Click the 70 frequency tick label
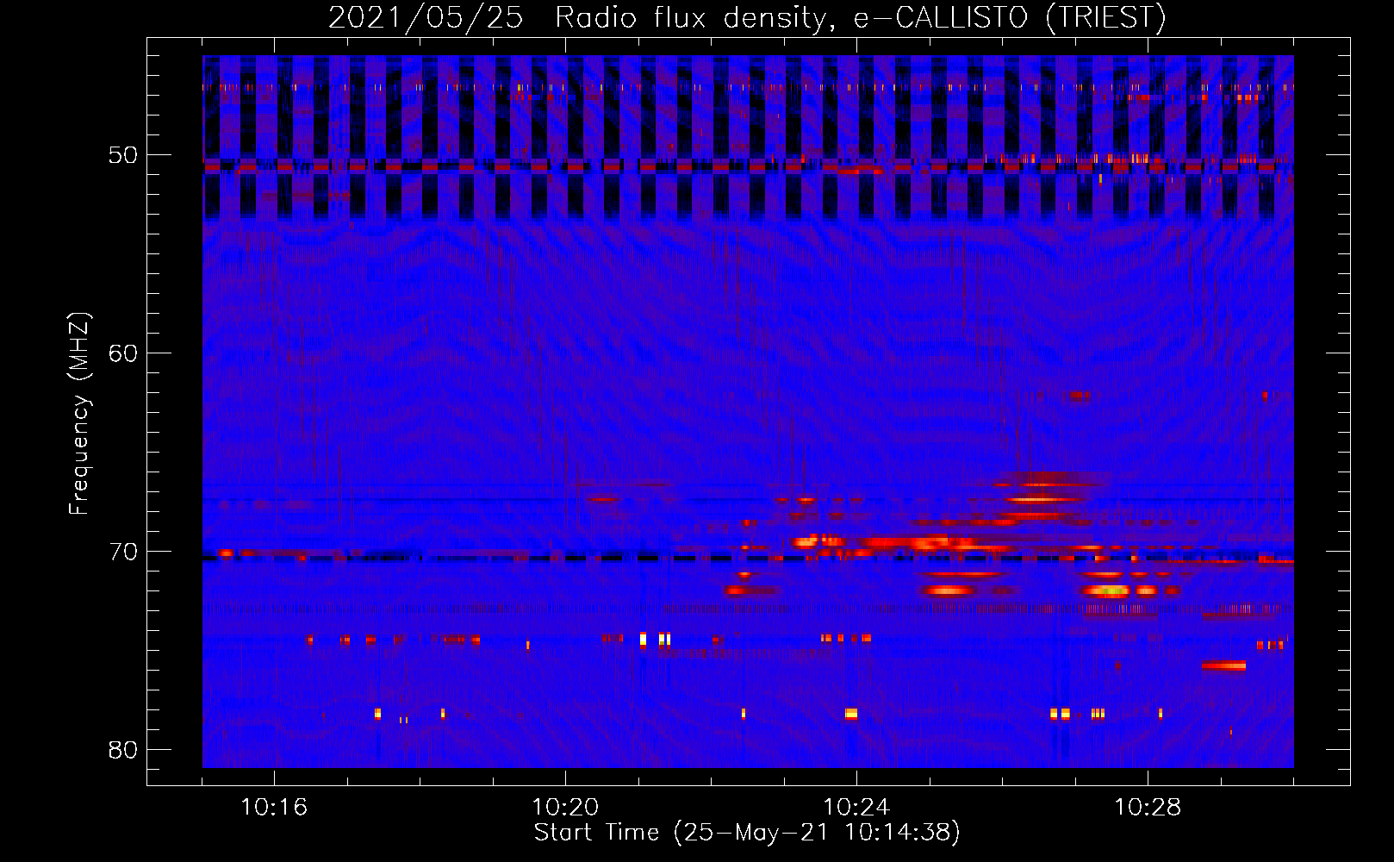The image size is (1394, 862). pyautogui.click(x=124, y=551)
